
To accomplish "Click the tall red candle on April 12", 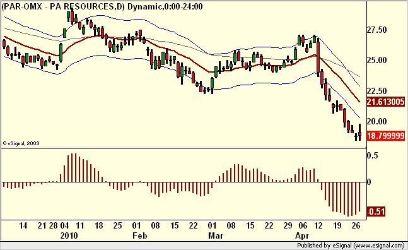I will click(318, 57).
